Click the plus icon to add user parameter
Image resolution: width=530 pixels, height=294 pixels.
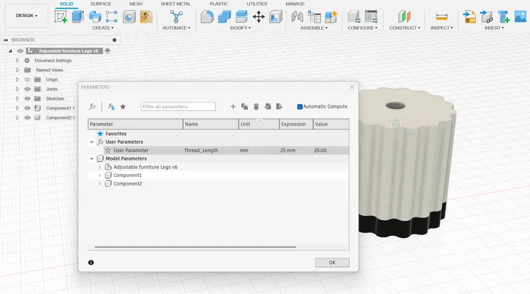(x=233, y=106)
